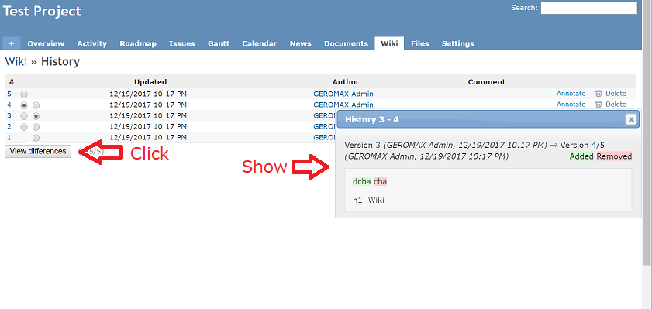
Task: Open the Issues tab
Action: pyautogui.click(x=181, y=43)
